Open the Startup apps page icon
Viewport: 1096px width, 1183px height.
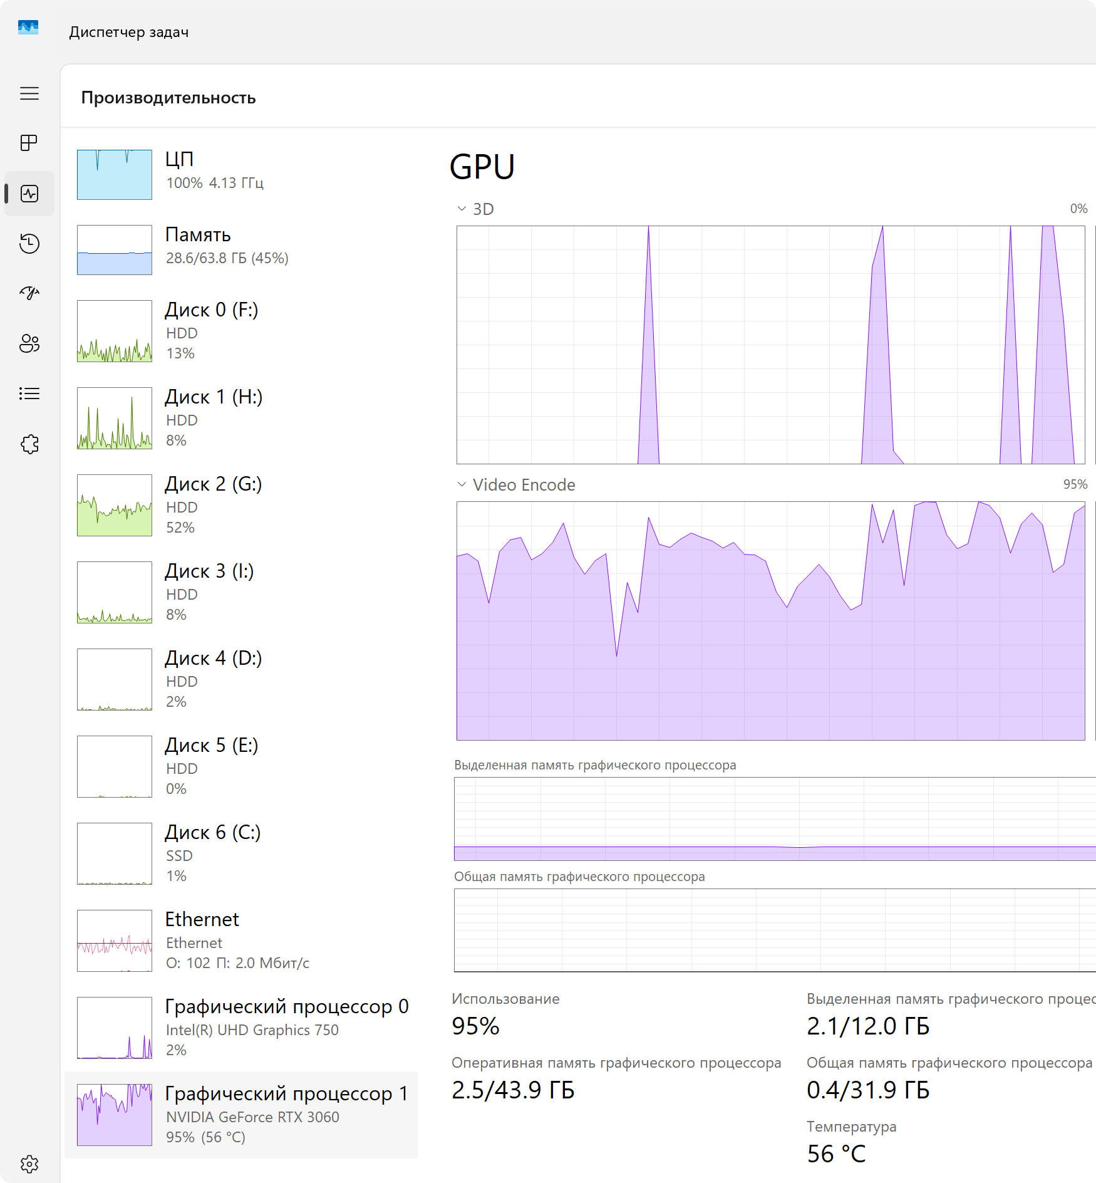29,293
